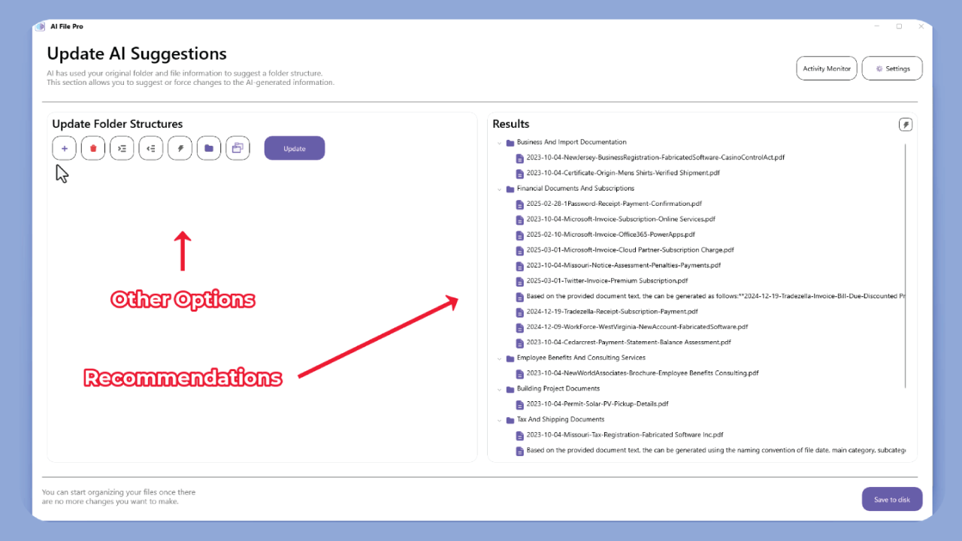Click the stacked windows icon button

click(237, 148)
